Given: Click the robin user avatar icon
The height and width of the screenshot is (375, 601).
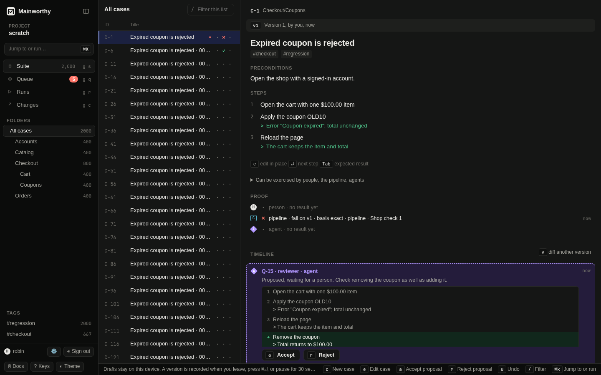Looking at the screenshot, I should (x=7, y=351).
